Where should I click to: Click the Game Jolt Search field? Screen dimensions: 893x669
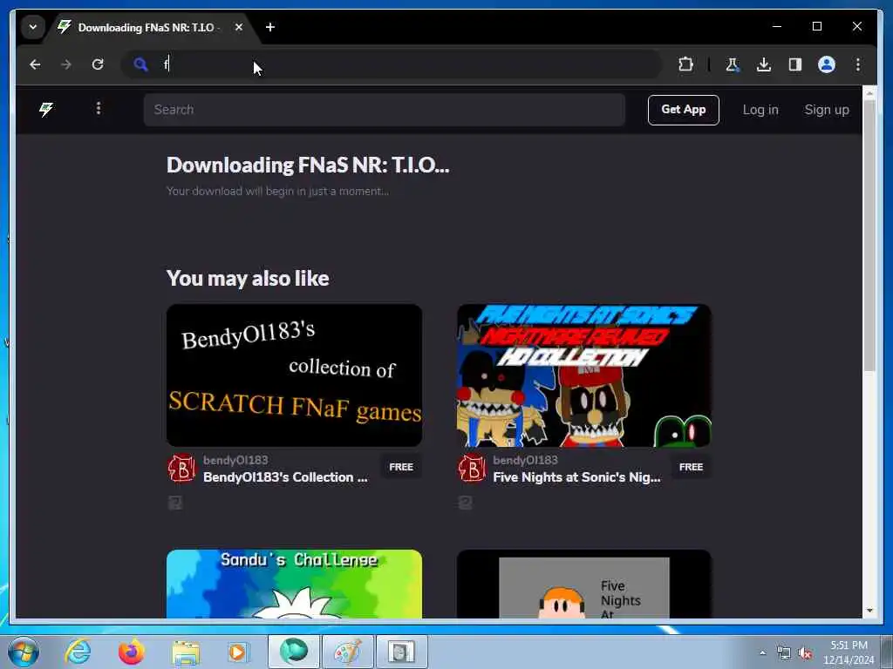point(385,110)
